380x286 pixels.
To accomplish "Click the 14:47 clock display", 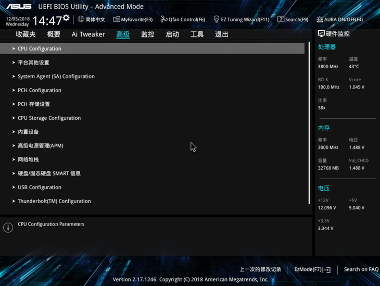I will click(x=47, y=21).
